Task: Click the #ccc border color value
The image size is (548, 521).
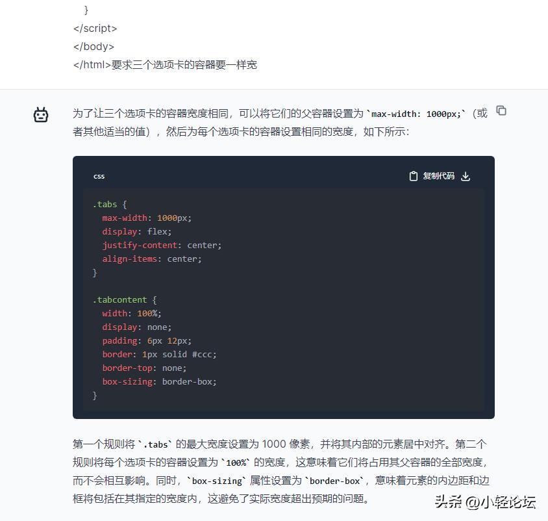Action: point(203,354)
